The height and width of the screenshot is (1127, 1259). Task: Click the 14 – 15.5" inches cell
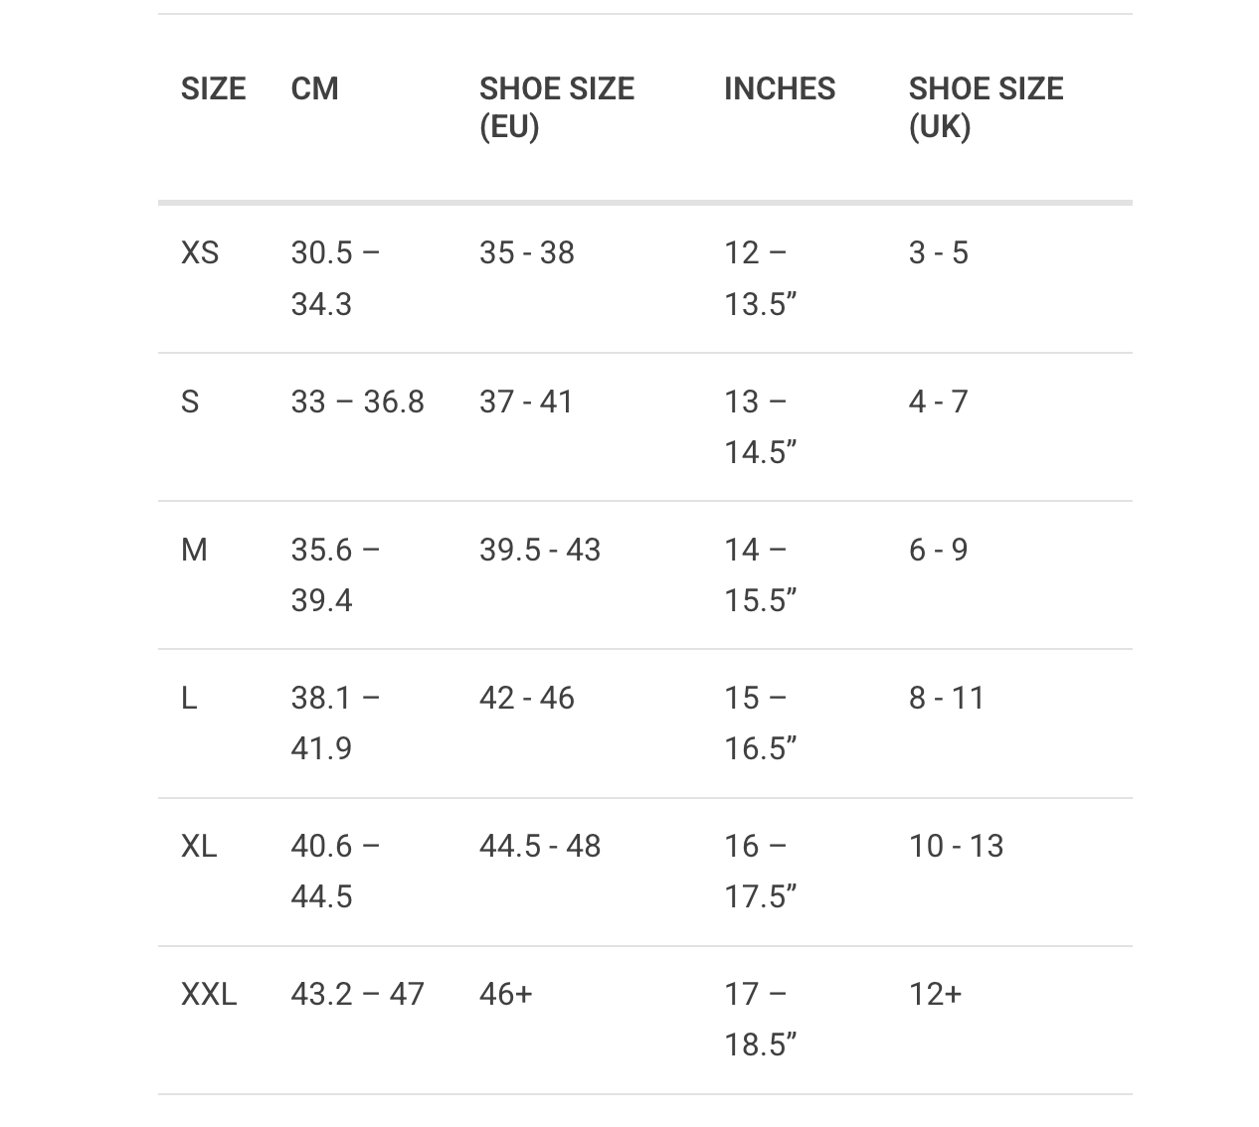pos(760,574)
